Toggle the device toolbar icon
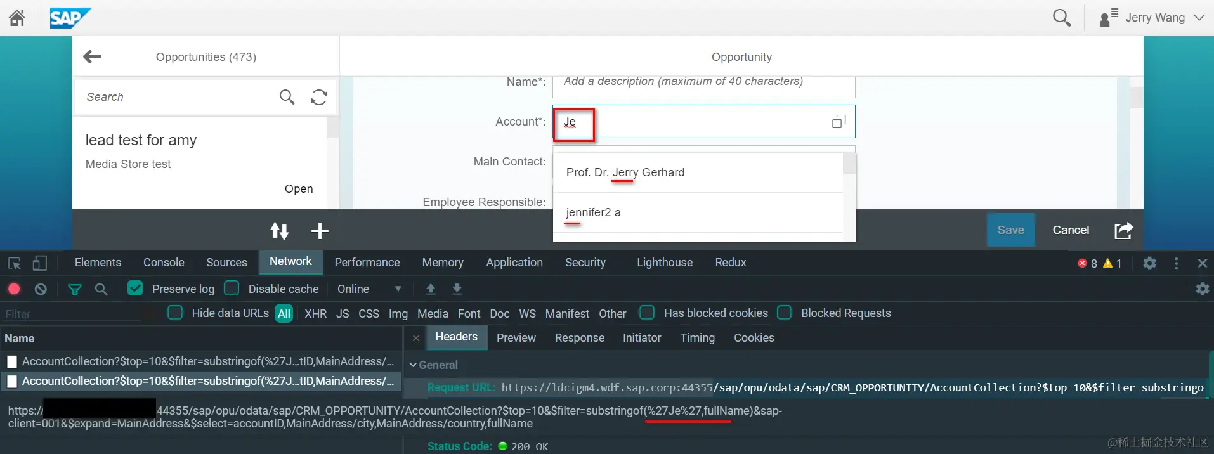The height and width of the screenshot is (454, 1214). point(39,263)
